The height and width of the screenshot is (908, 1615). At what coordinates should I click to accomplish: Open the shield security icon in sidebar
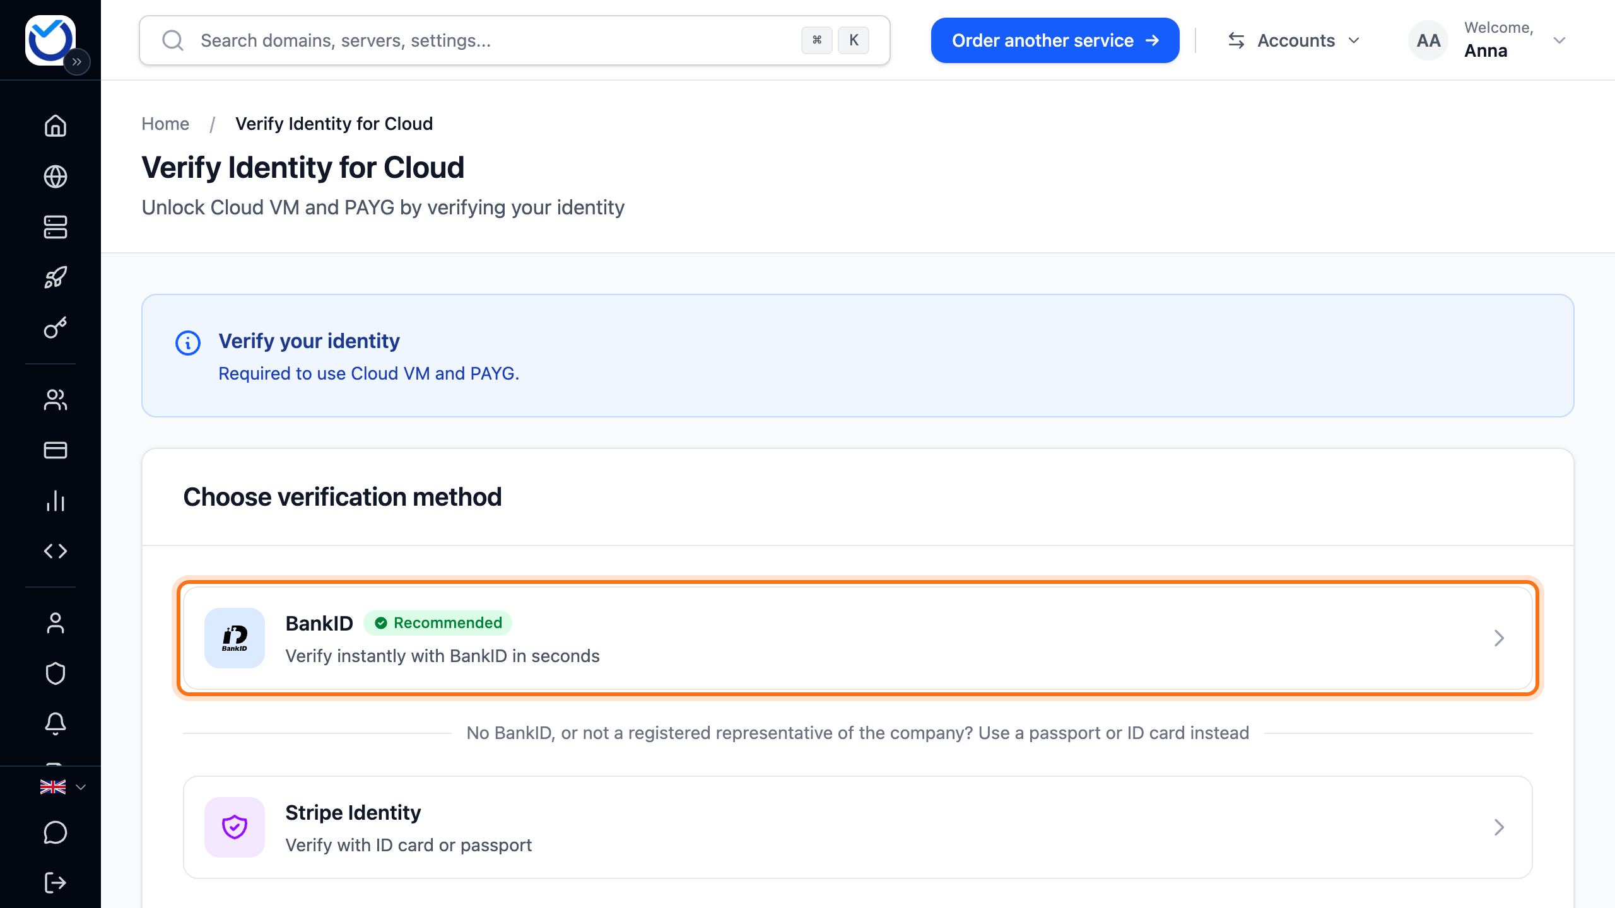pos(56,673)
